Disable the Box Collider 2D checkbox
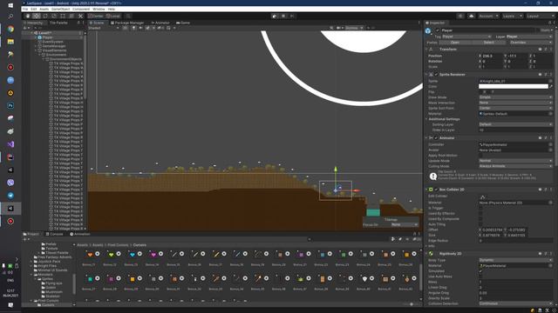Screen dimensions: 558x313 436,190
